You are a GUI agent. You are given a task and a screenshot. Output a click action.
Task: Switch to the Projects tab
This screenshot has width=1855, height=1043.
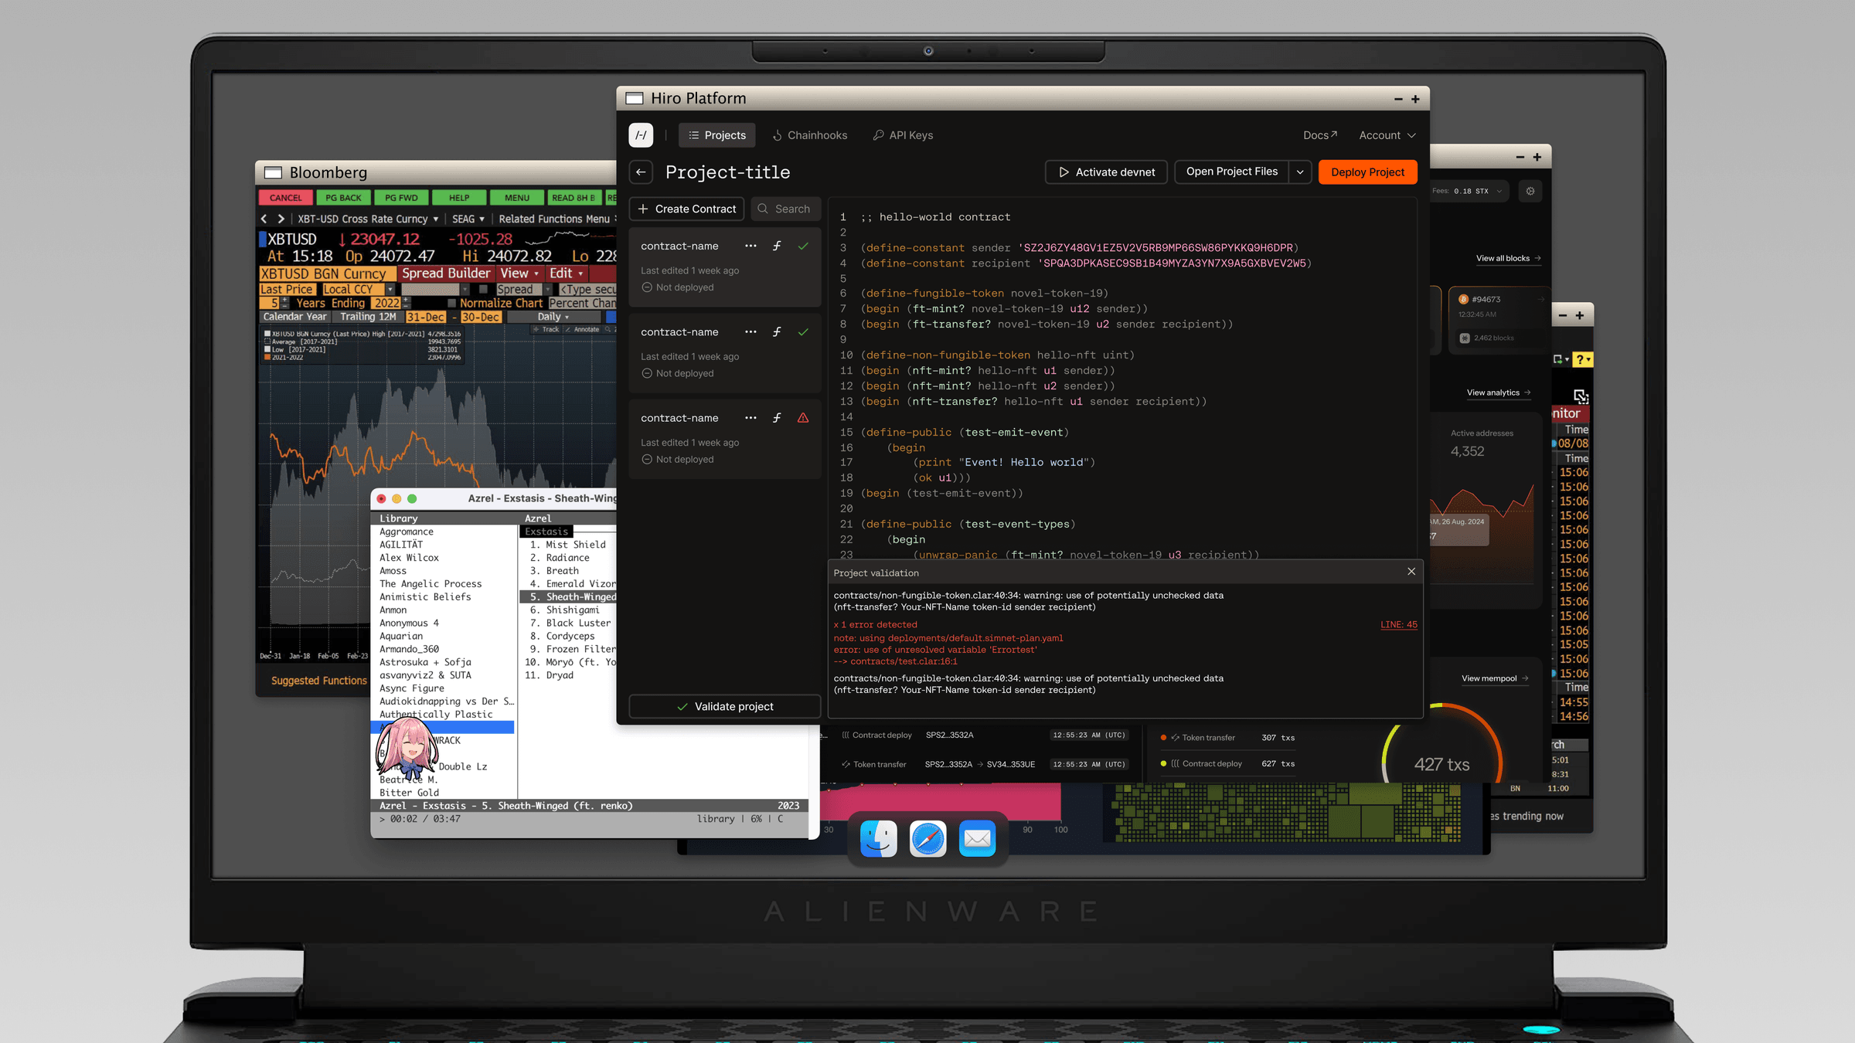tap(717, 135)
